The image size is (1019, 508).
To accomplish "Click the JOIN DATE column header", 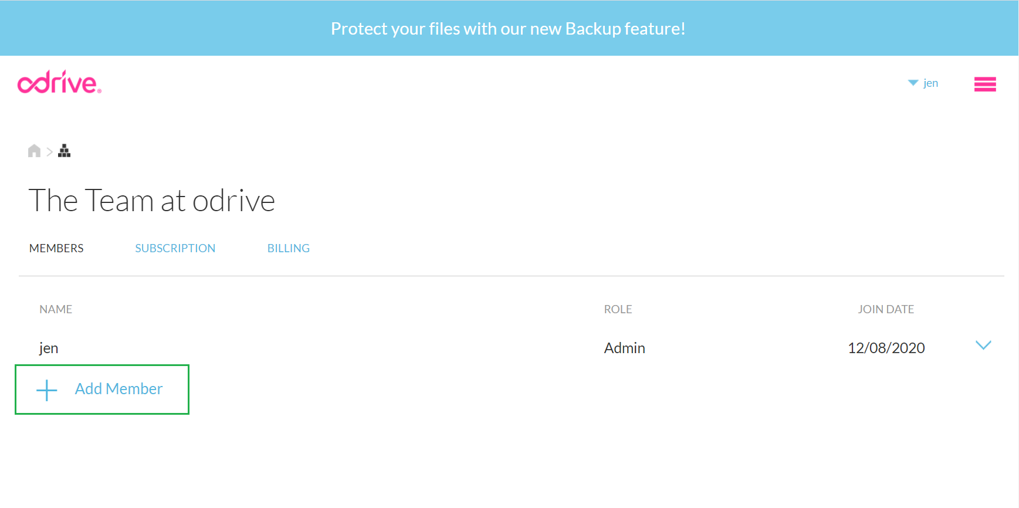I will 886,309.
